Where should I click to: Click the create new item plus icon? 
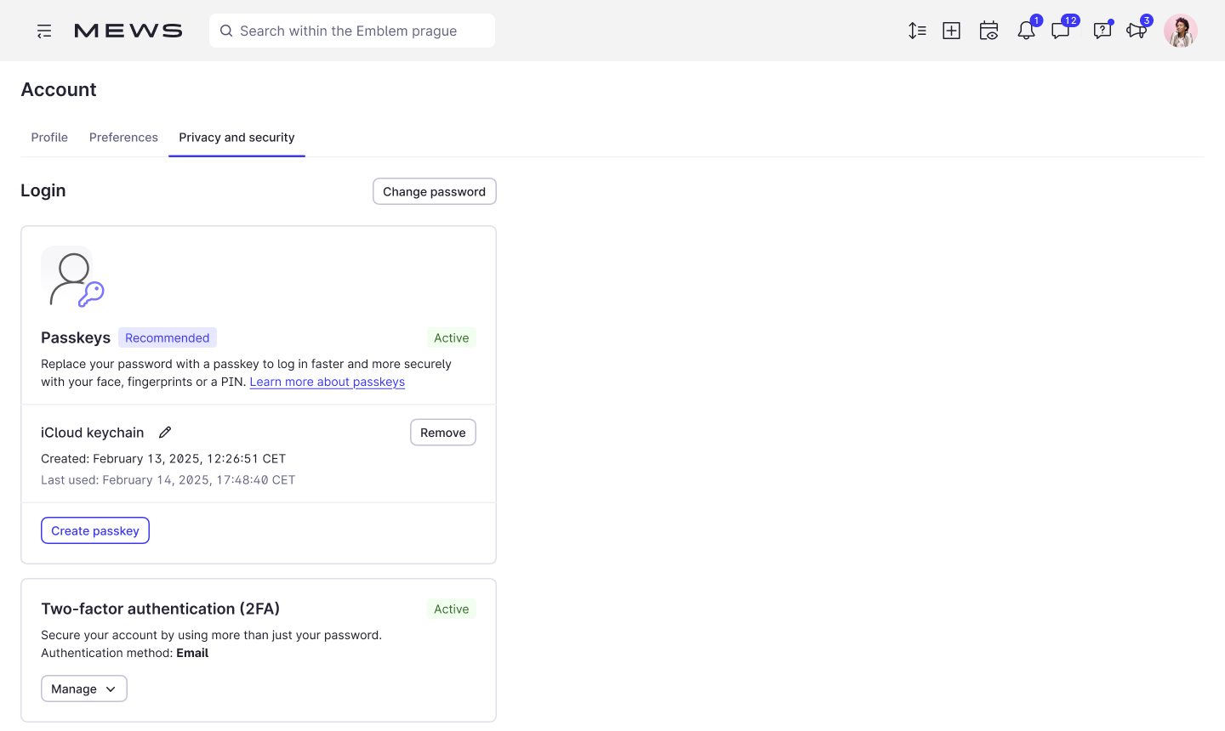click(951, 30)
